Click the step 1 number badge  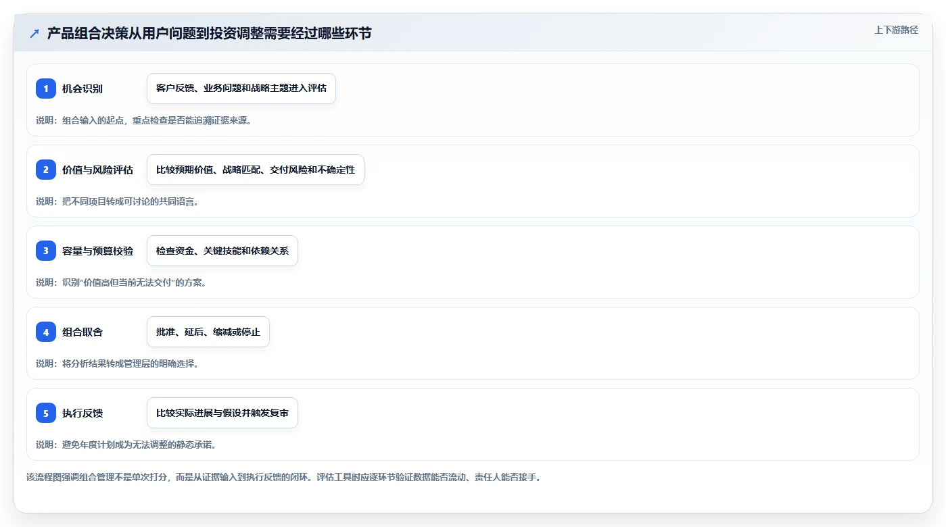(46, 89)
